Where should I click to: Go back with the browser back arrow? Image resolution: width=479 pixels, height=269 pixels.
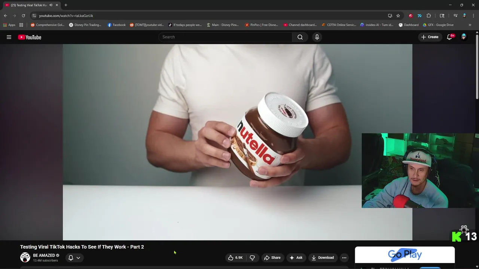coord(5,16)
